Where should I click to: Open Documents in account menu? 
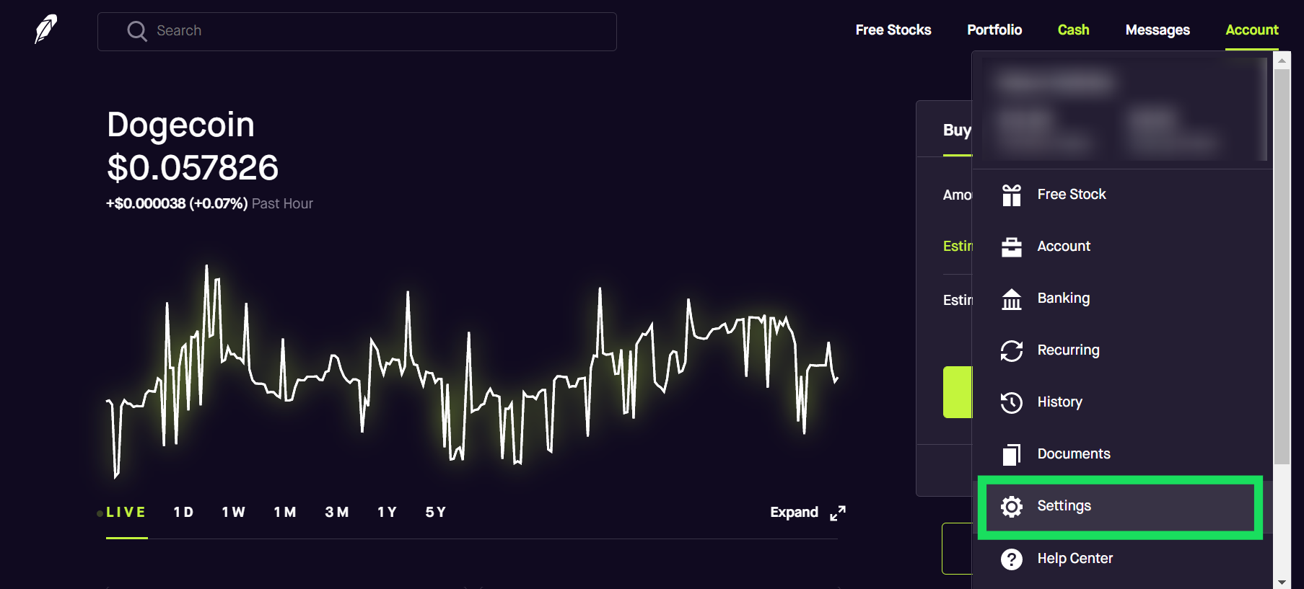pyautogui.click(x=1122, y=454)
